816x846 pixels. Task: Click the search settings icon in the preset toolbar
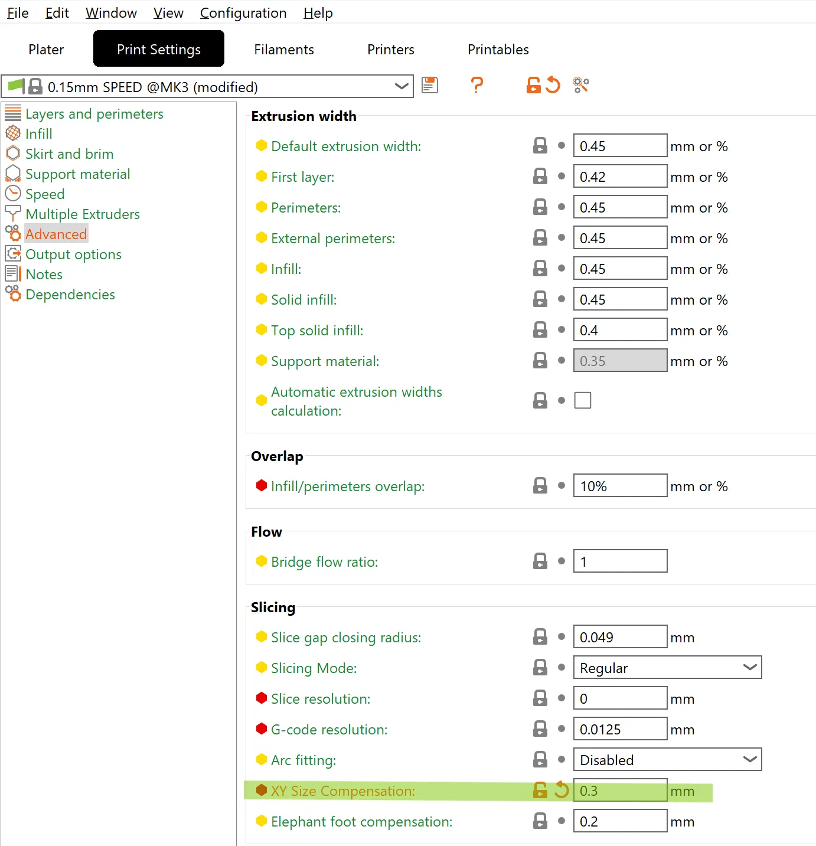(581, 86)
